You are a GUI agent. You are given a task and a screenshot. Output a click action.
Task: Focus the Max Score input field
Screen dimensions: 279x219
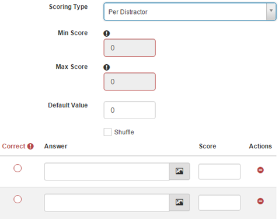(x=130, y=82)
